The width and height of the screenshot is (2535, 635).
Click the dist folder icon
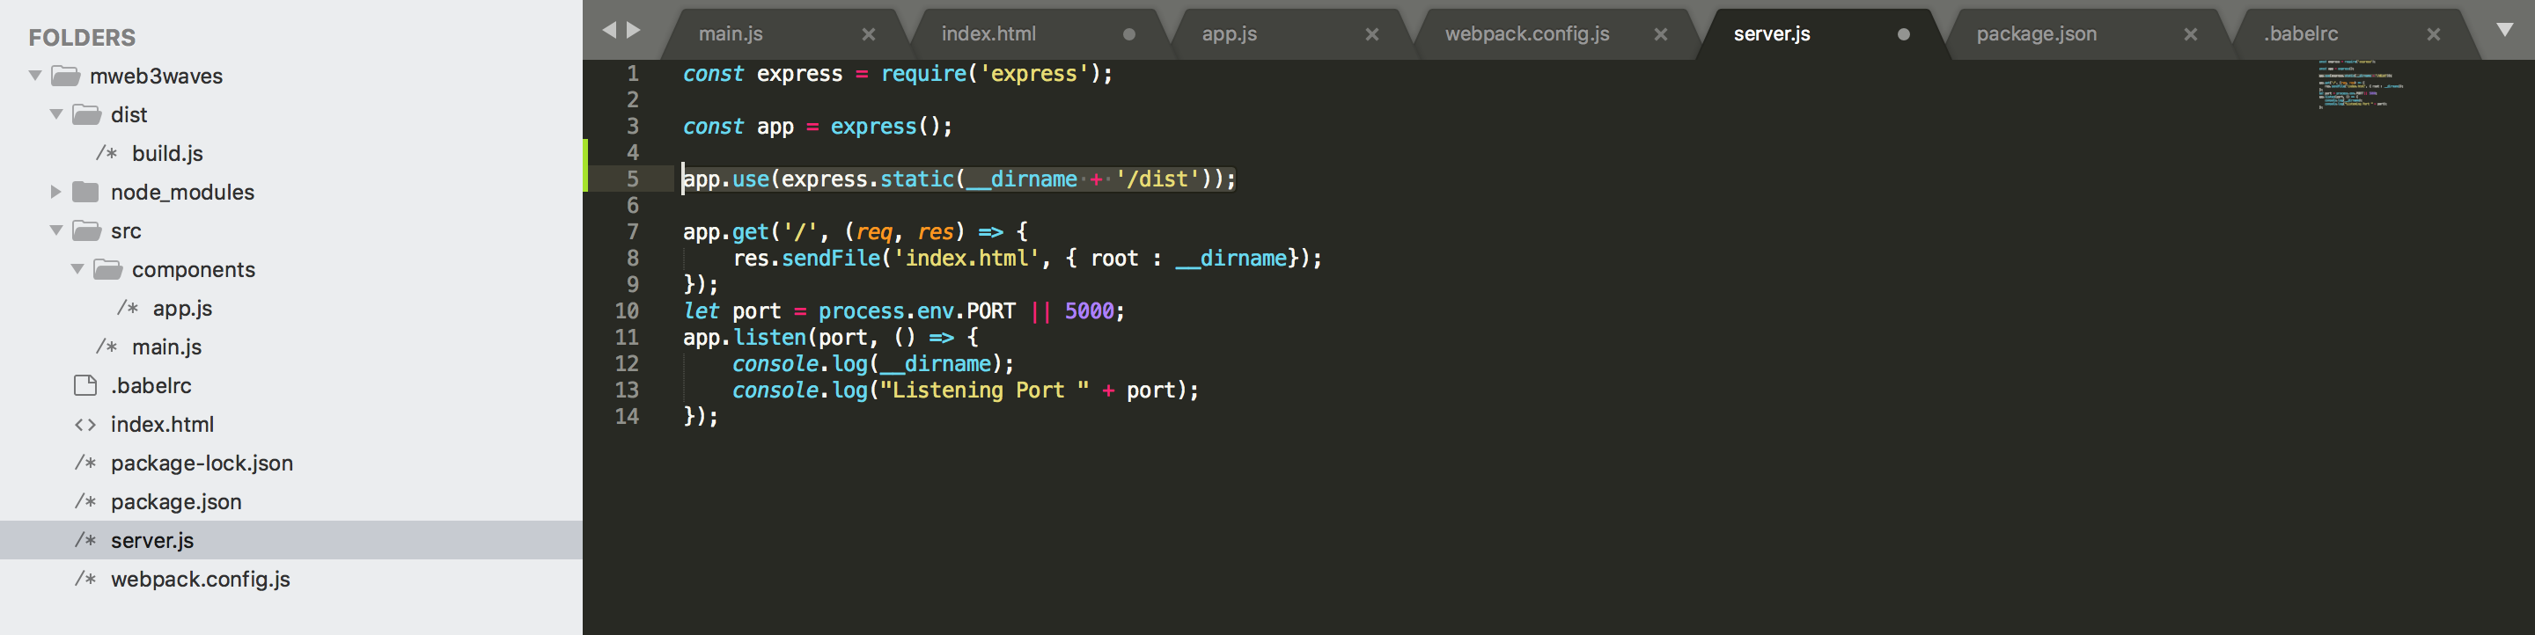pos(86,114)
